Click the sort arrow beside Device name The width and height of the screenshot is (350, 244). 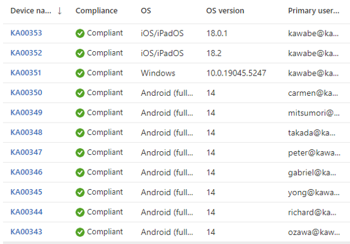pyautogui.click(x=59, y=11)
